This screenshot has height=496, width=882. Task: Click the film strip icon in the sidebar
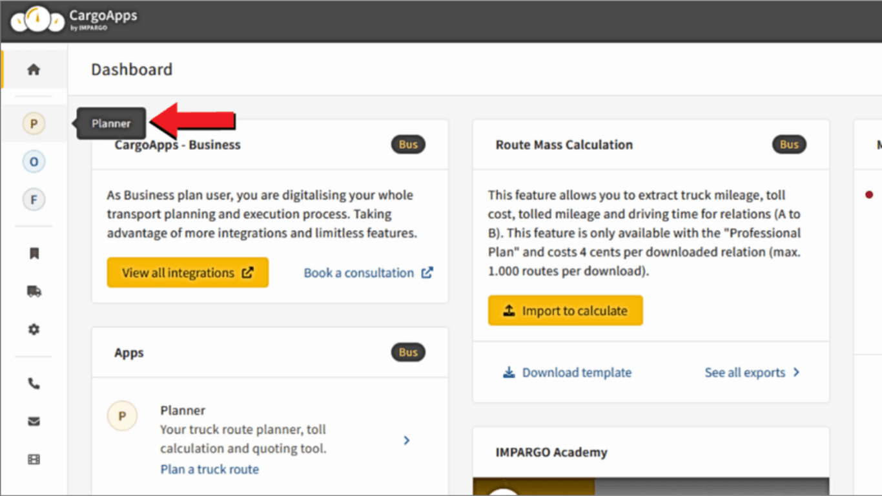pyautogui.click(x=34, y=459)
